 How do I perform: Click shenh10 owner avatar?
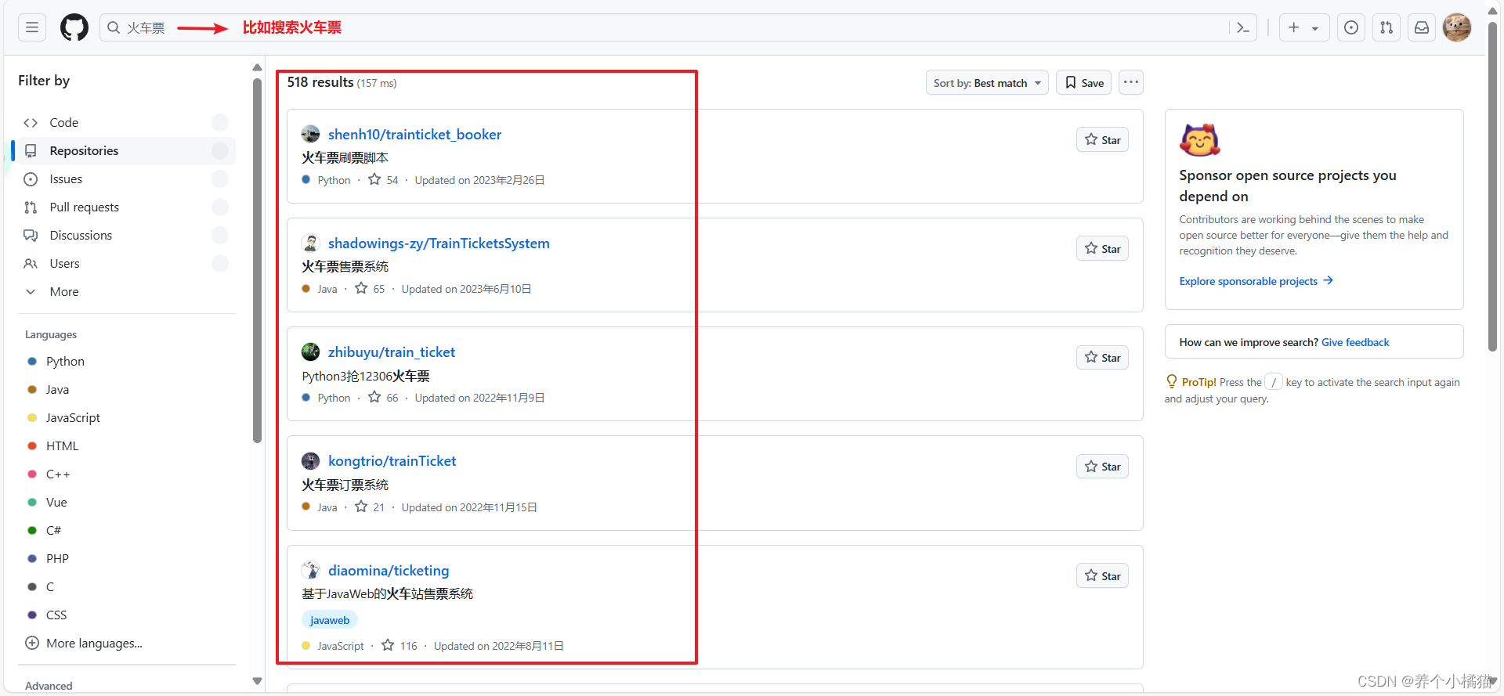[311, 134]
